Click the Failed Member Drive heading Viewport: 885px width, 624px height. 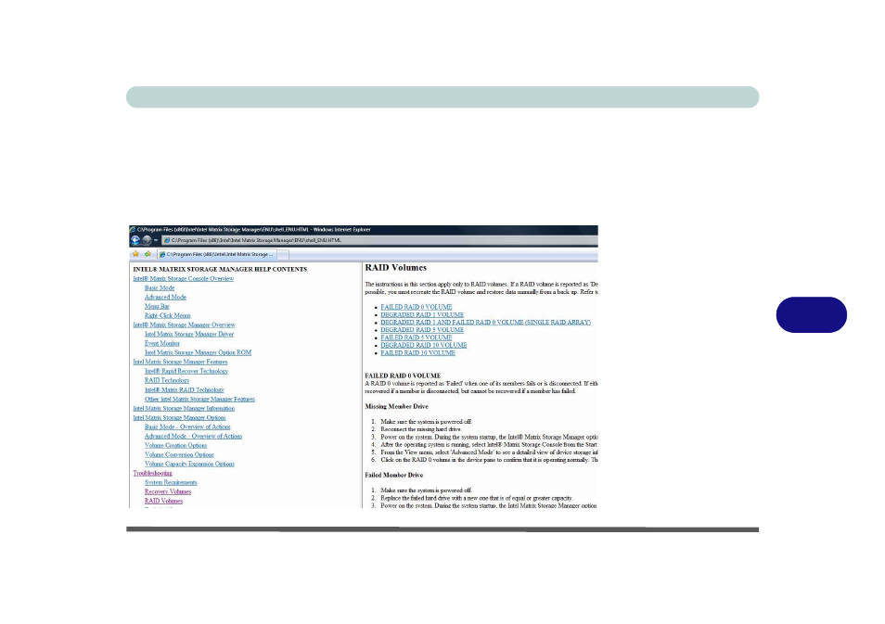[394, 476]
